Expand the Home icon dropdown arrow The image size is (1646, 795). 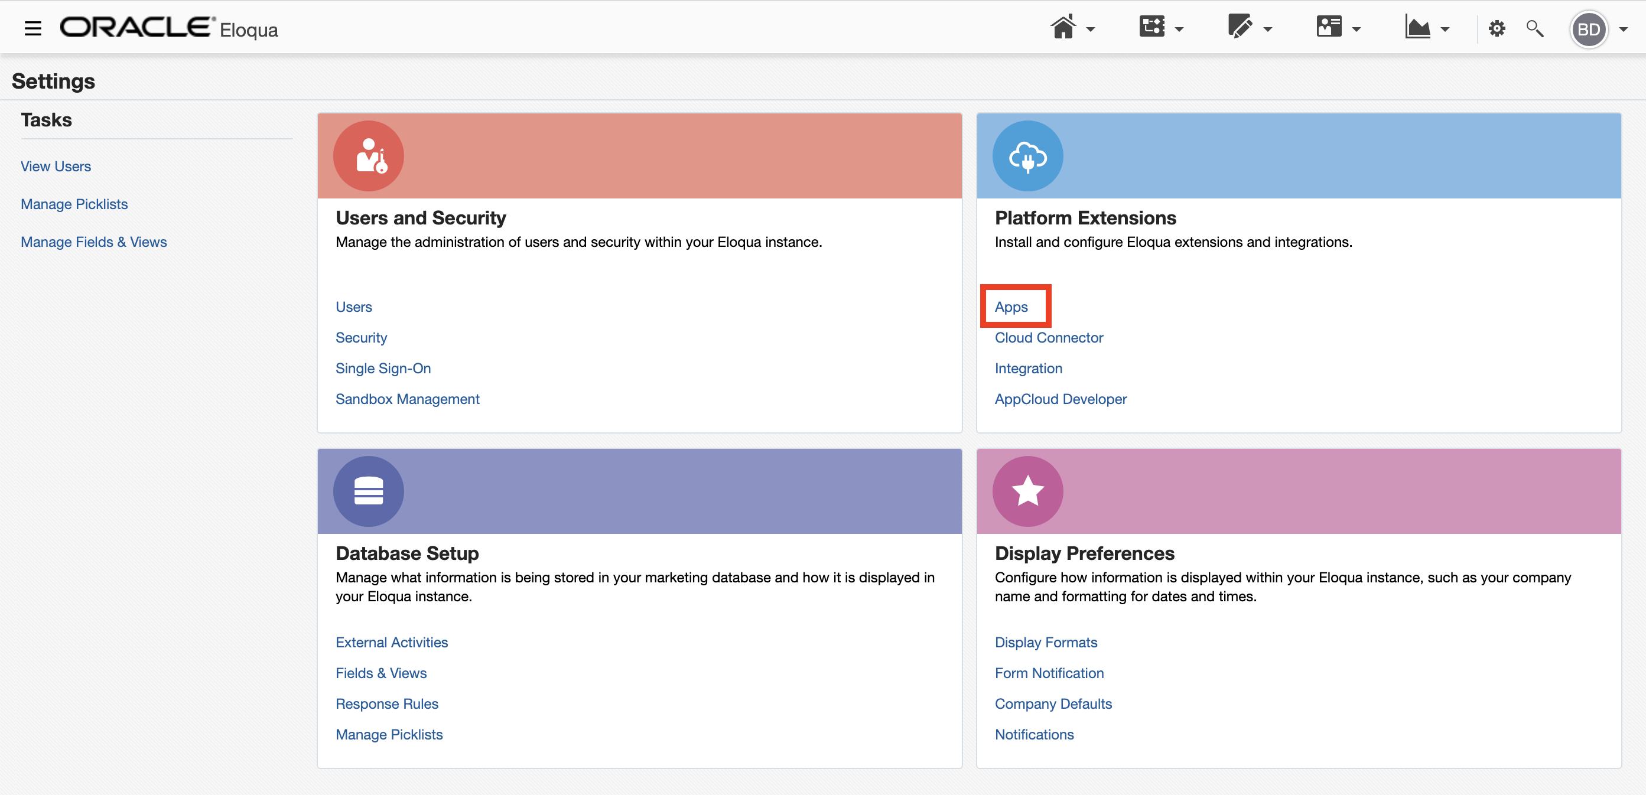[x=1091, y=30]
